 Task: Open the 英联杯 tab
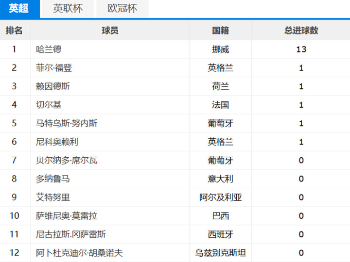tap(68, 9)
